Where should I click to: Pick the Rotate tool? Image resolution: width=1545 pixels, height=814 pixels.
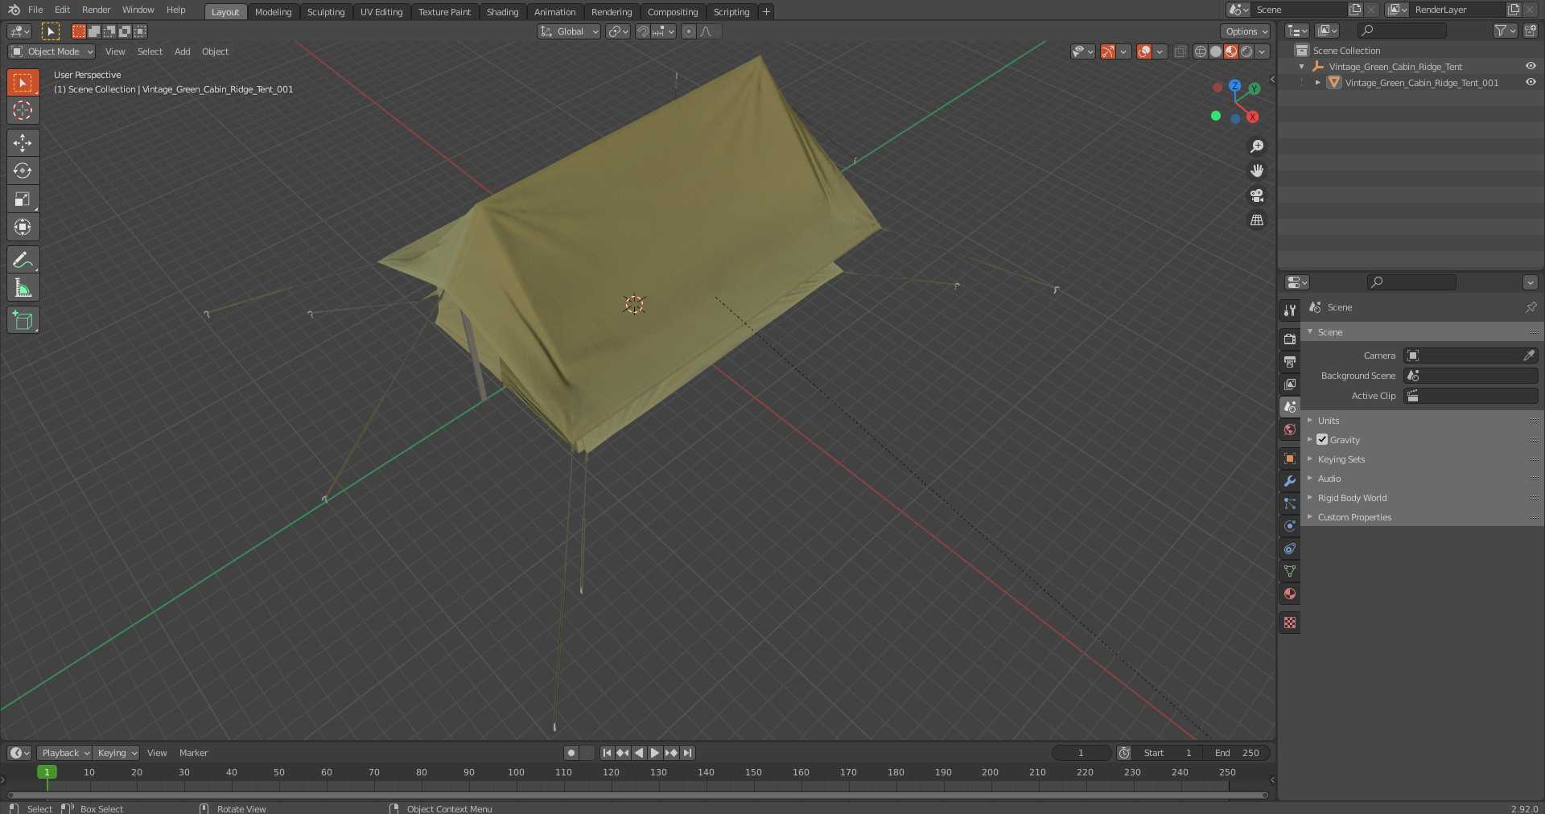[x=23, y=171]
